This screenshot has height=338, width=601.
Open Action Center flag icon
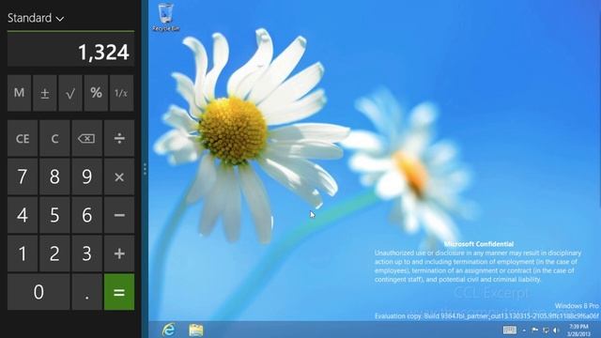(x=535, y=330)
